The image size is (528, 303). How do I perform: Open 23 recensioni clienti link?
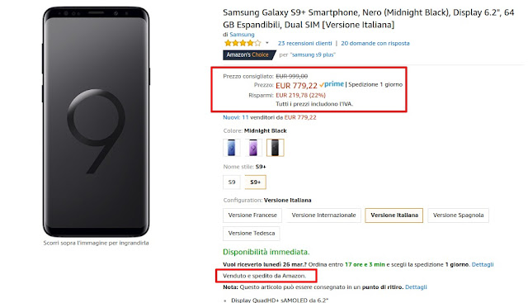pyautogui.click(x=304, y=43)
